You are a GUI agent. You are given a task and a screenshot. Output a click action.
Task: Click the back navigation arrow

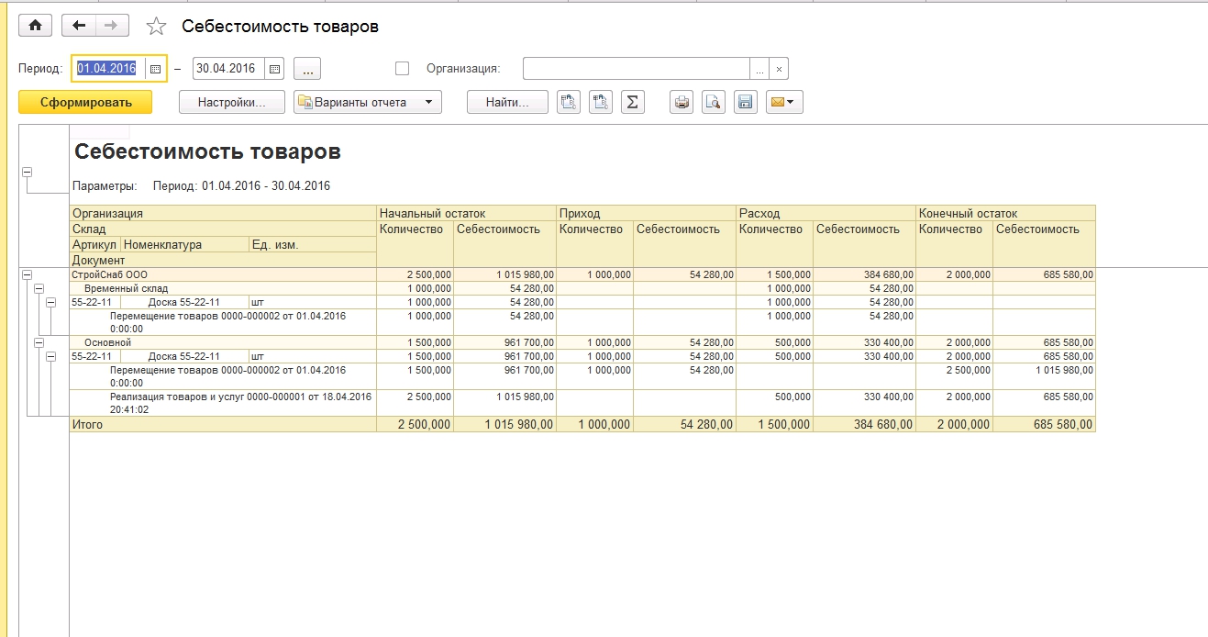(79, 26)
